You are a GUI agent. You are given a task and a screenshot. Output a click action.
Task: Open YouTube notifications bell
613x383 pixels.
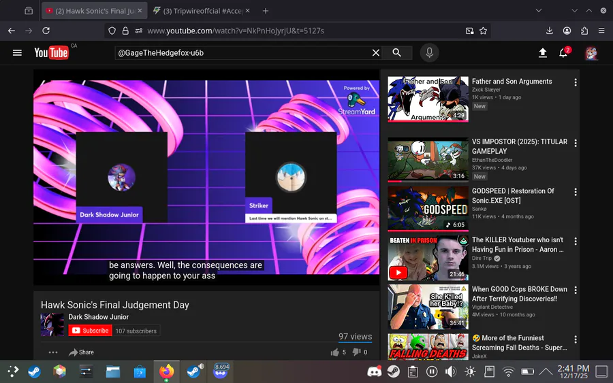pos(563,52)
